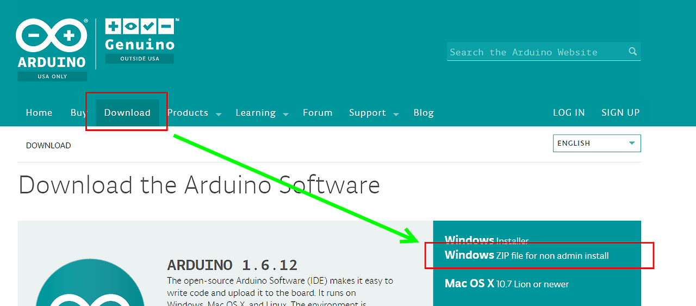Image resolution: width=696 pixels, height=306 pixels.
Task: Download the Windows Installer
Action: (x=487, y=239)
